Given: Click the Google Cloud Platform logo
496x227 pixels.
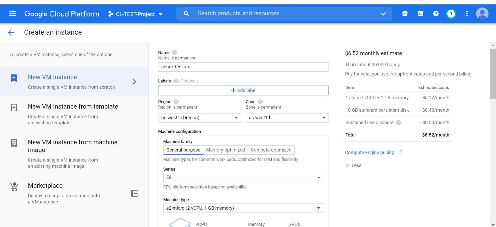Looking at the screenshot, I should pyautogui.click(x=62, y=14).
